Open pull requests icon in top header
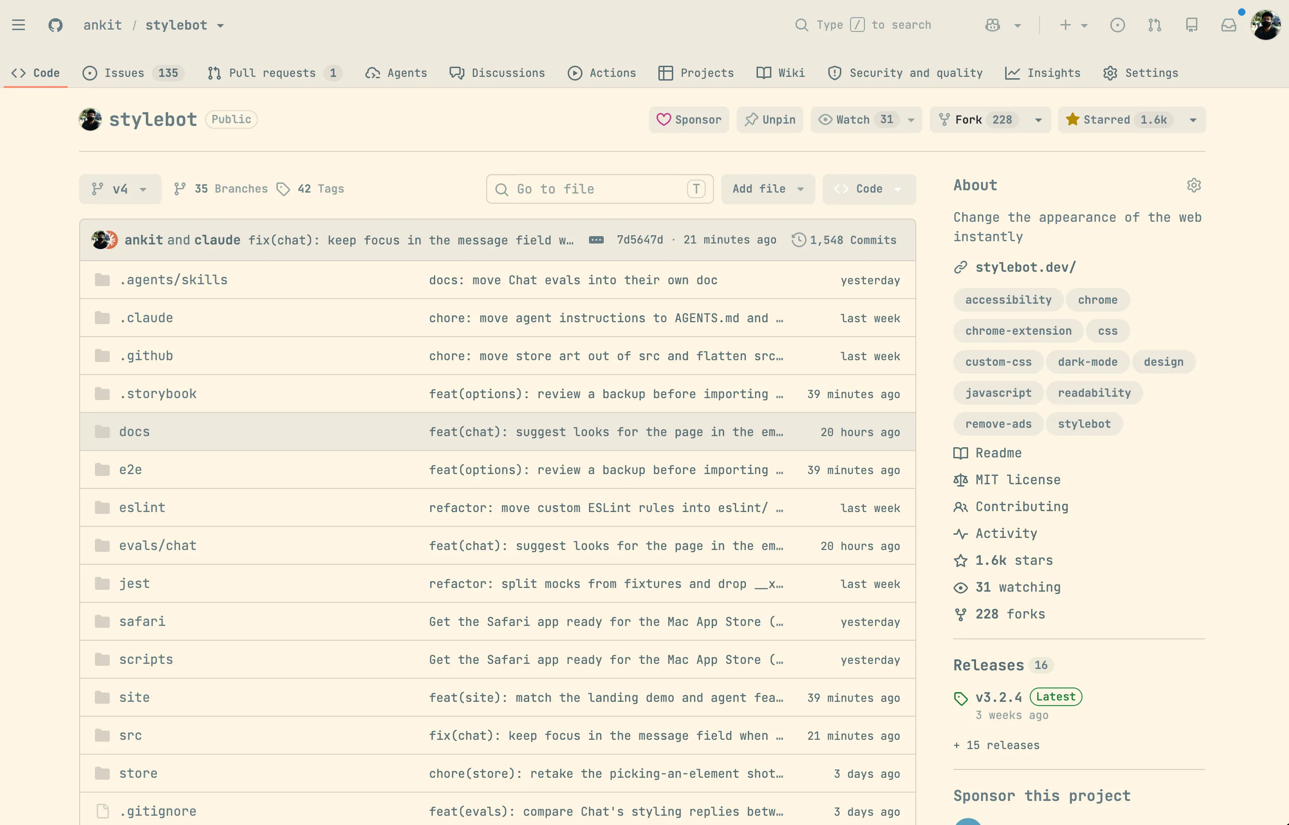Viewport: 1289px width, 825px height. point(1155,25)
